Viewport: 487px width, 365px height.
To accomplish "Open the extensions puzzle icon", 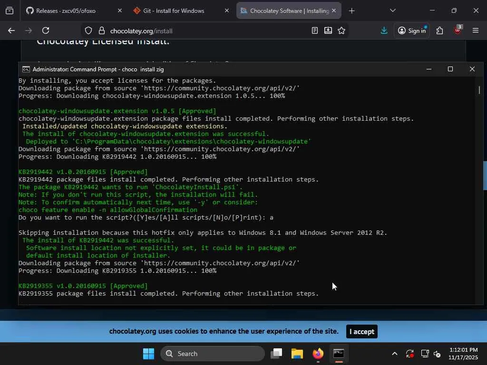I will (439, 31).
